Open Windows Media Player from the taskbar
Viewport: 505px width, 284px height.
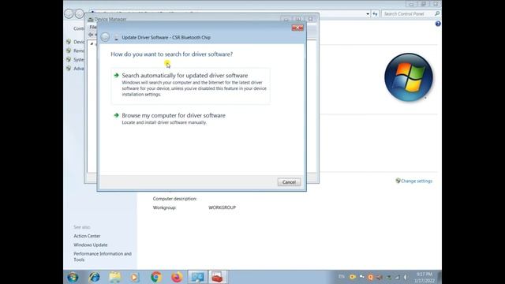(x=135, y=277)
